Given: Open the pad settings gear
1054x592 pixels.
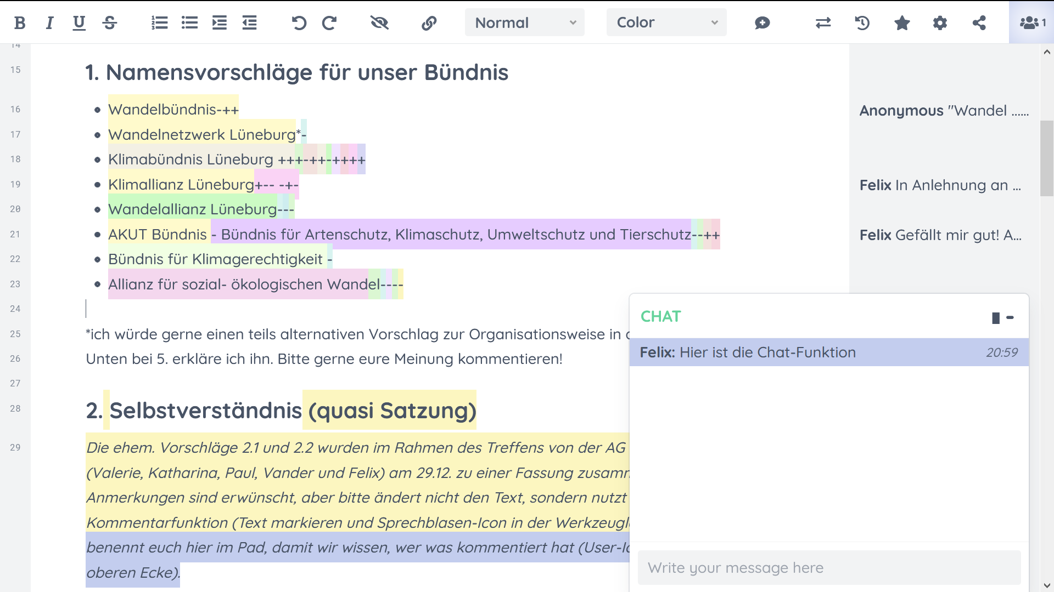Looking at the screenshot, I should [940, 22].
